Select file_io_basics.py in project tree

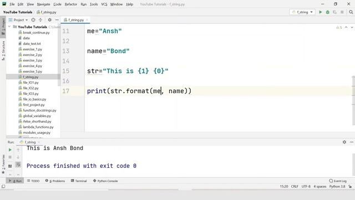(34, 99)
